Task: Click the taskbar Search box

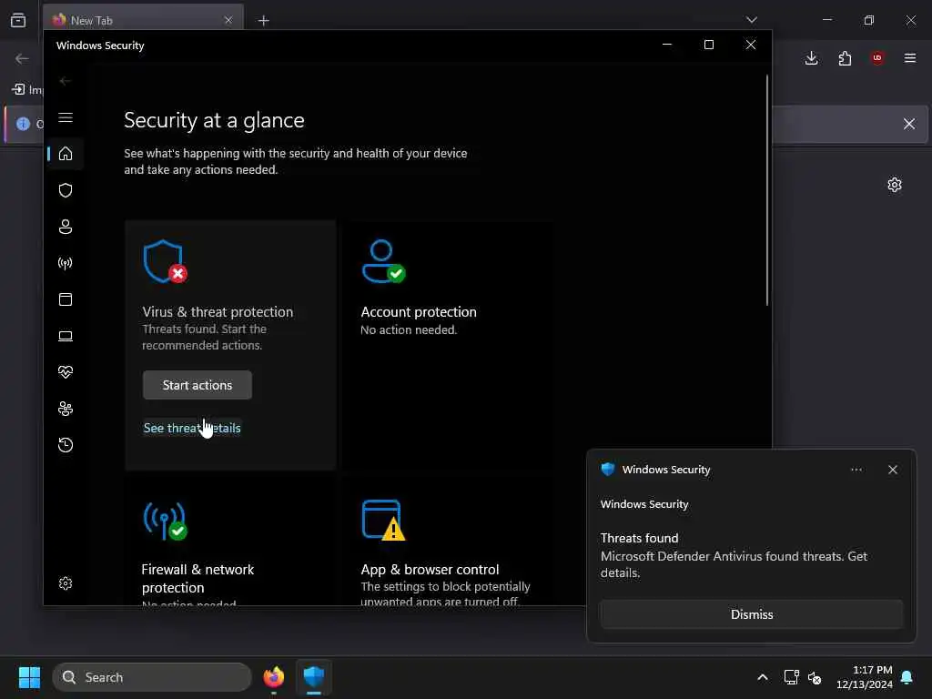Action: [152, 677]
